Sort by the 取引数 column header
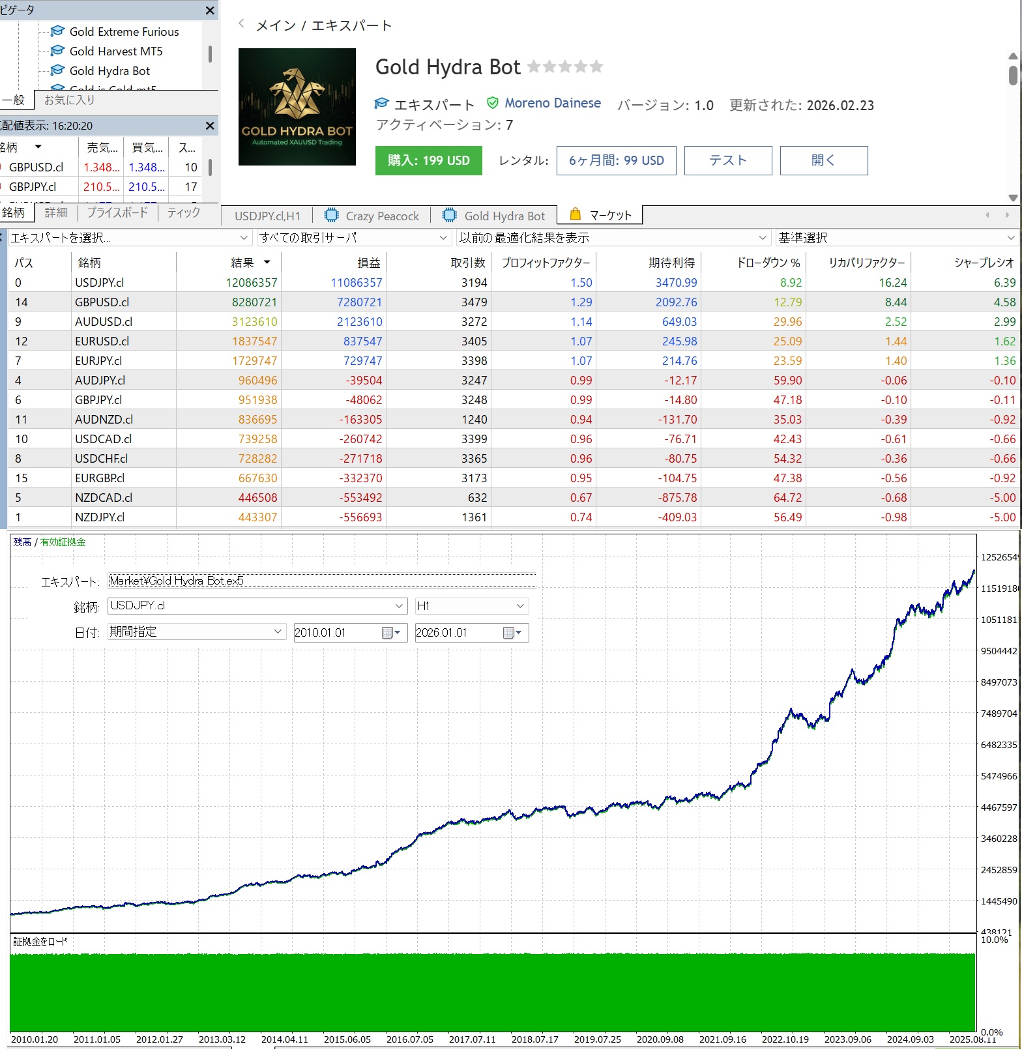The height and width of the screenshot is (1057, 1022). click(439, 263)
